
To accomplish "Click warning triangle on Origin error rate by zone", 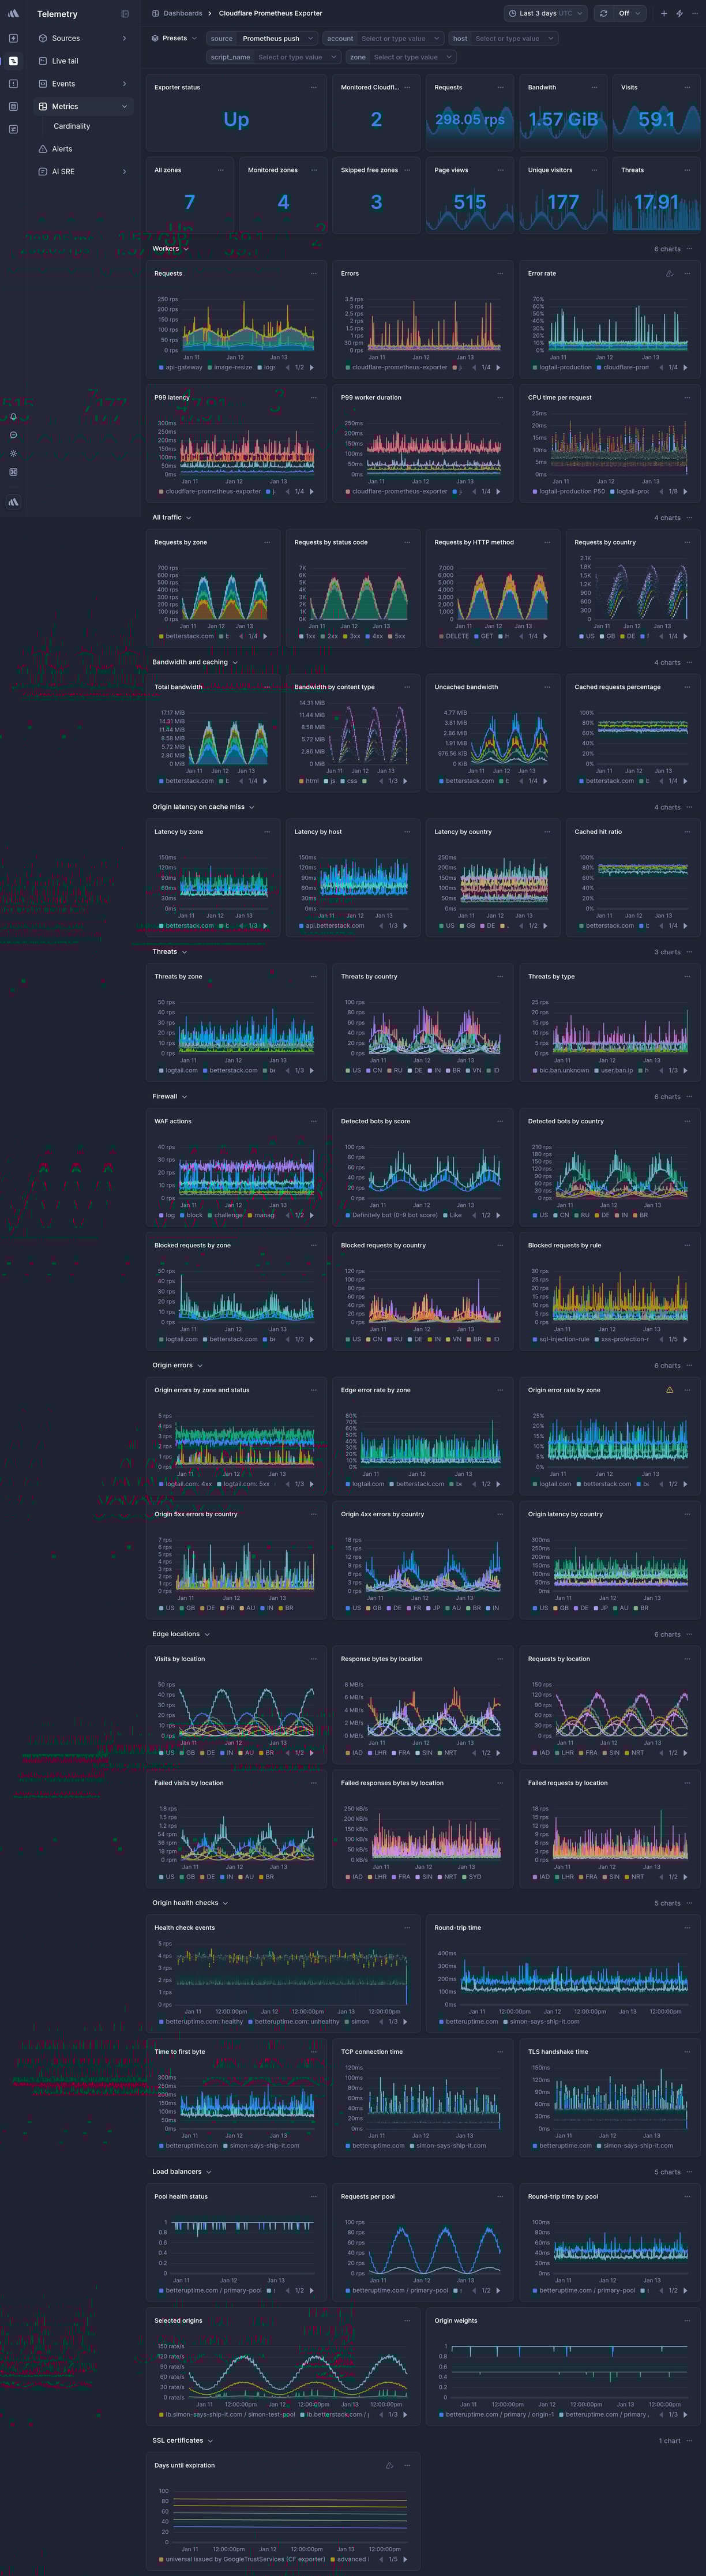I will (x=670, y=1390).
